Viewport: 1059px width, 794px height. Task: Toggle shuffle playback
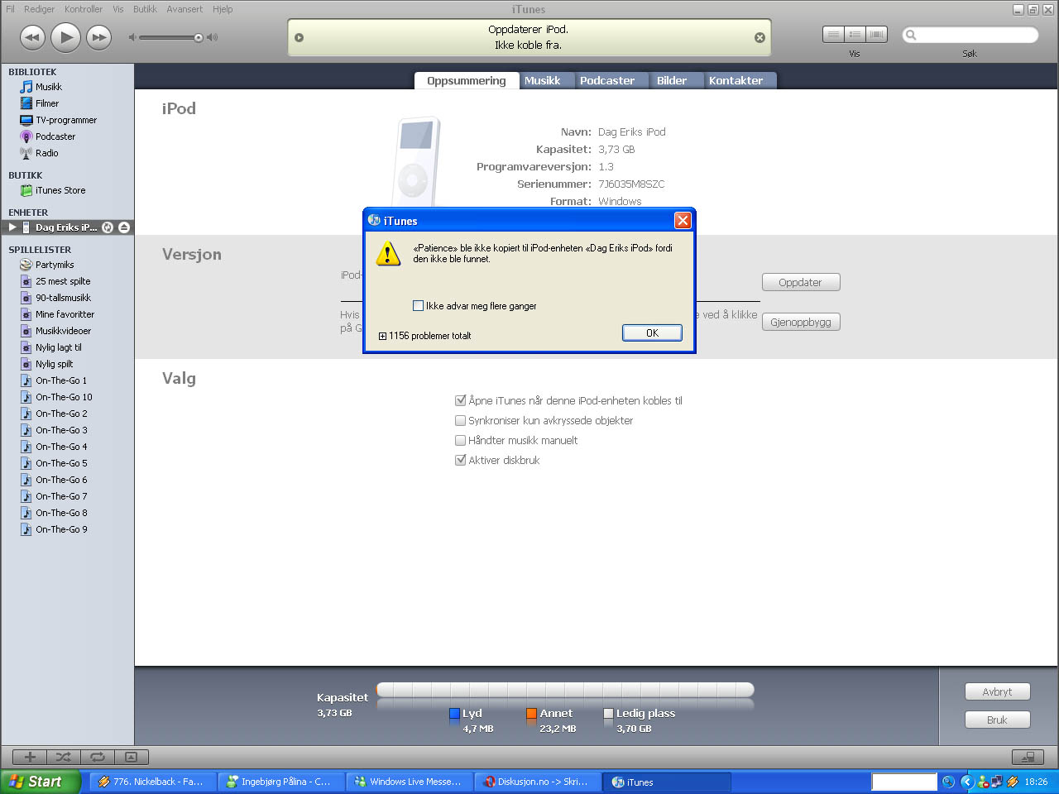point(64,757)
